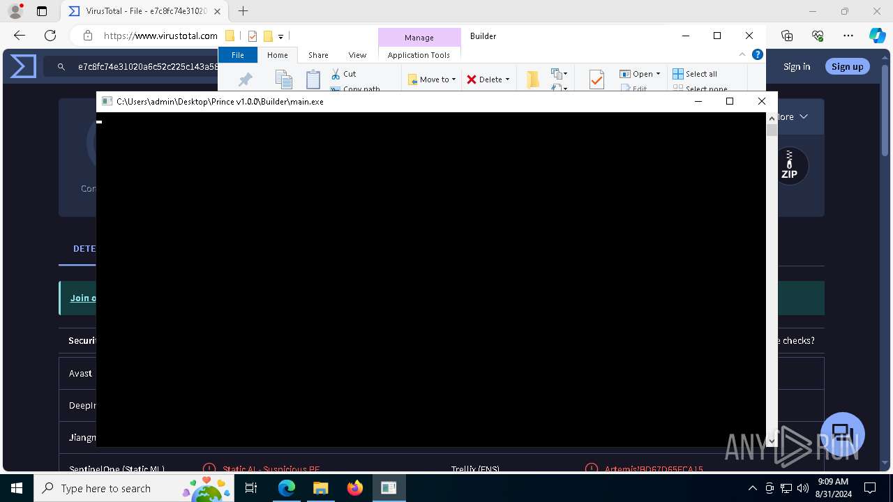Open Edge tab actions menu icon
This screenshot has height=502, width=893.
pyautogui.click(x=42, y=11)
